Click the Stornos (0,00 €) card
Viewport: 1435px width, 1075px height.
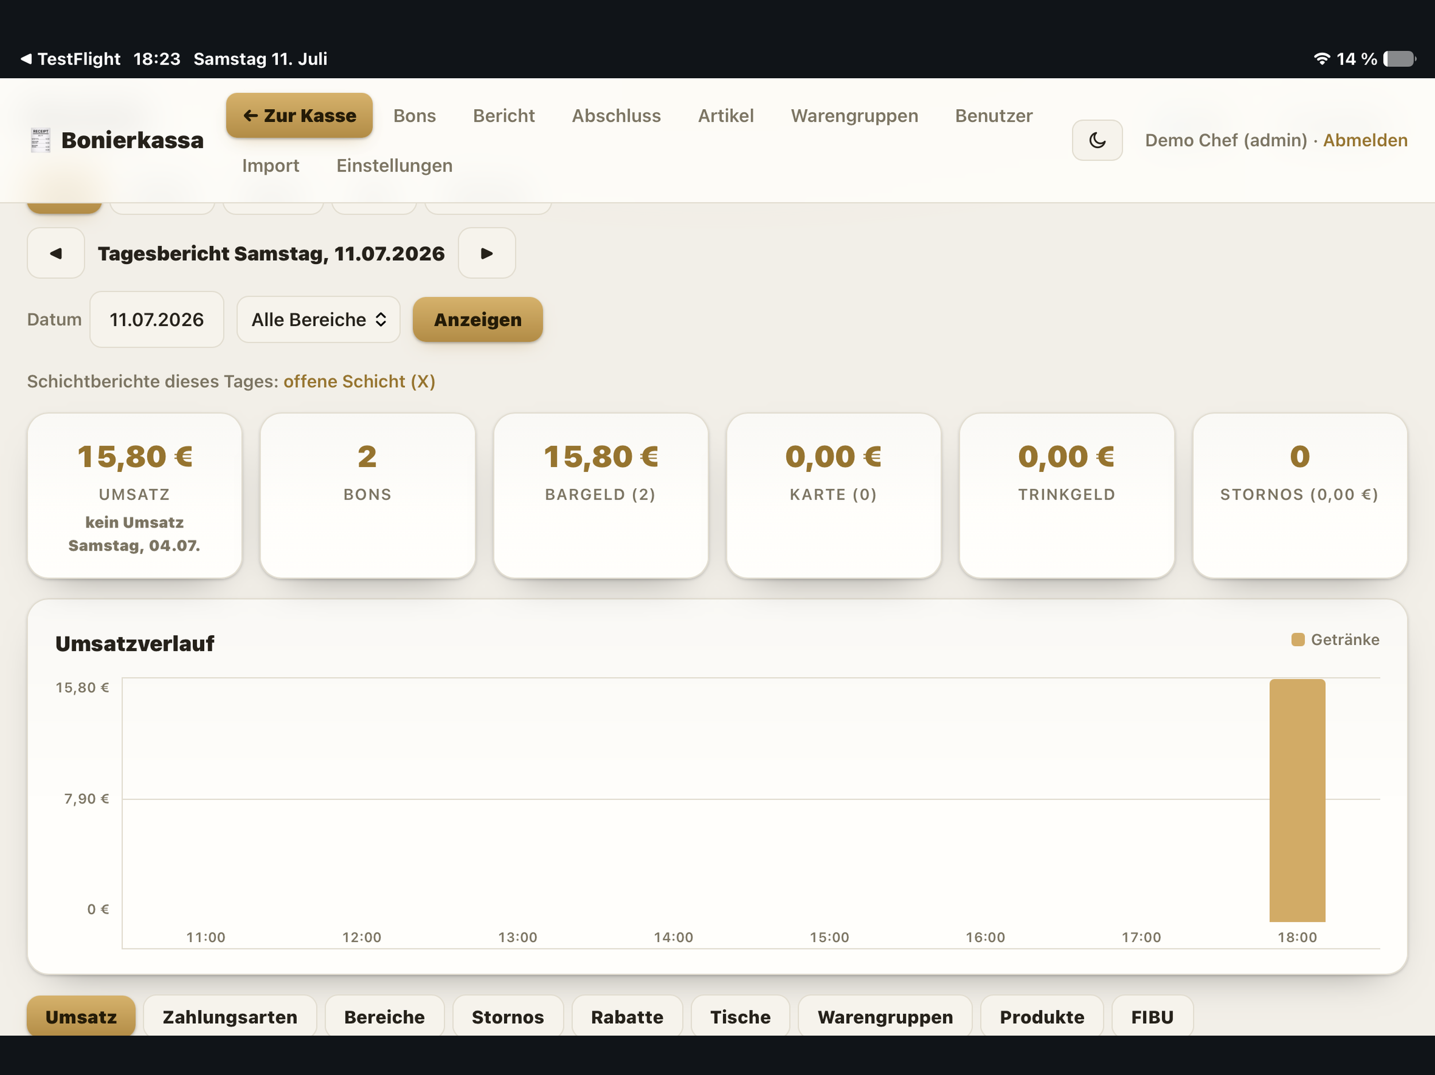[x=1299, y=496]
